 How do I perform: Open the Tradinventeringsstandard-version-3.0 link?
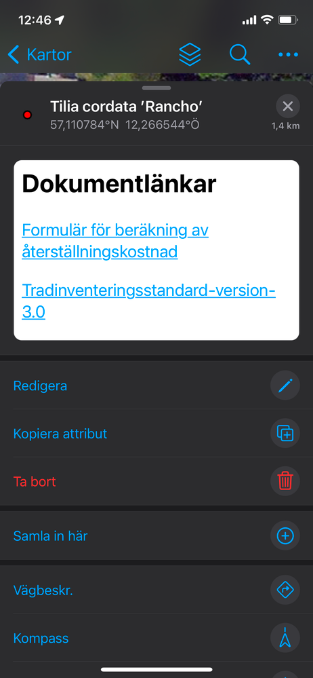(x=148, y=301)
